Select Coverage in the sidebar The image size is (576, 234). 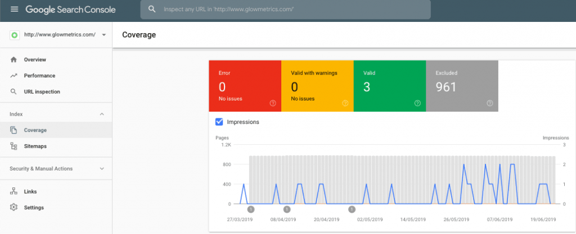pos(56,130)
